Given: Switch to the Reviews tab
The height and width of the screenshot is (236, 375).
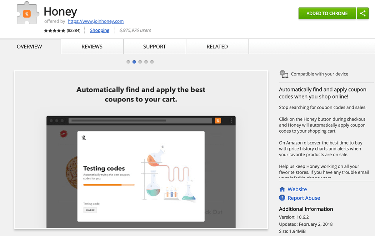Looking at the screenshot, I should point(92,47).
